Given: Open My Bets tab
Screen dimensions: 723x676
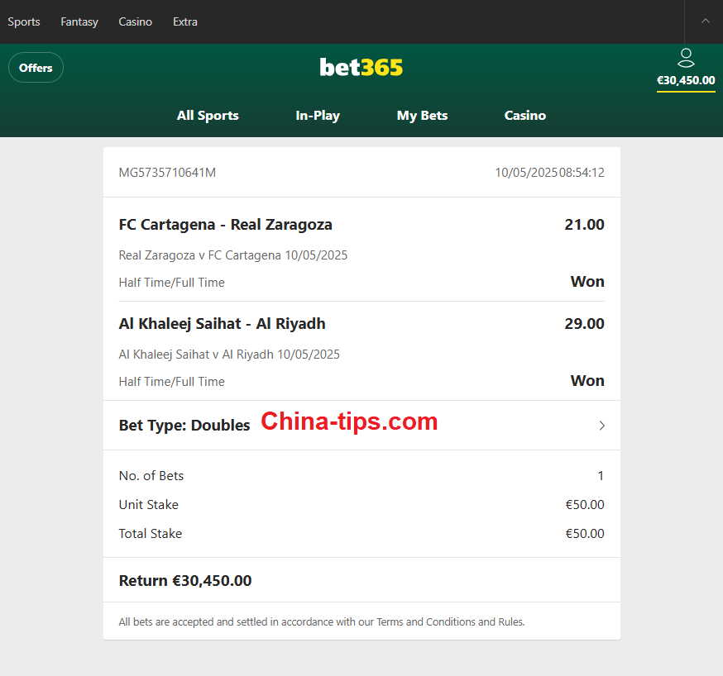Looking at the screenshot, I should [423, 115].
